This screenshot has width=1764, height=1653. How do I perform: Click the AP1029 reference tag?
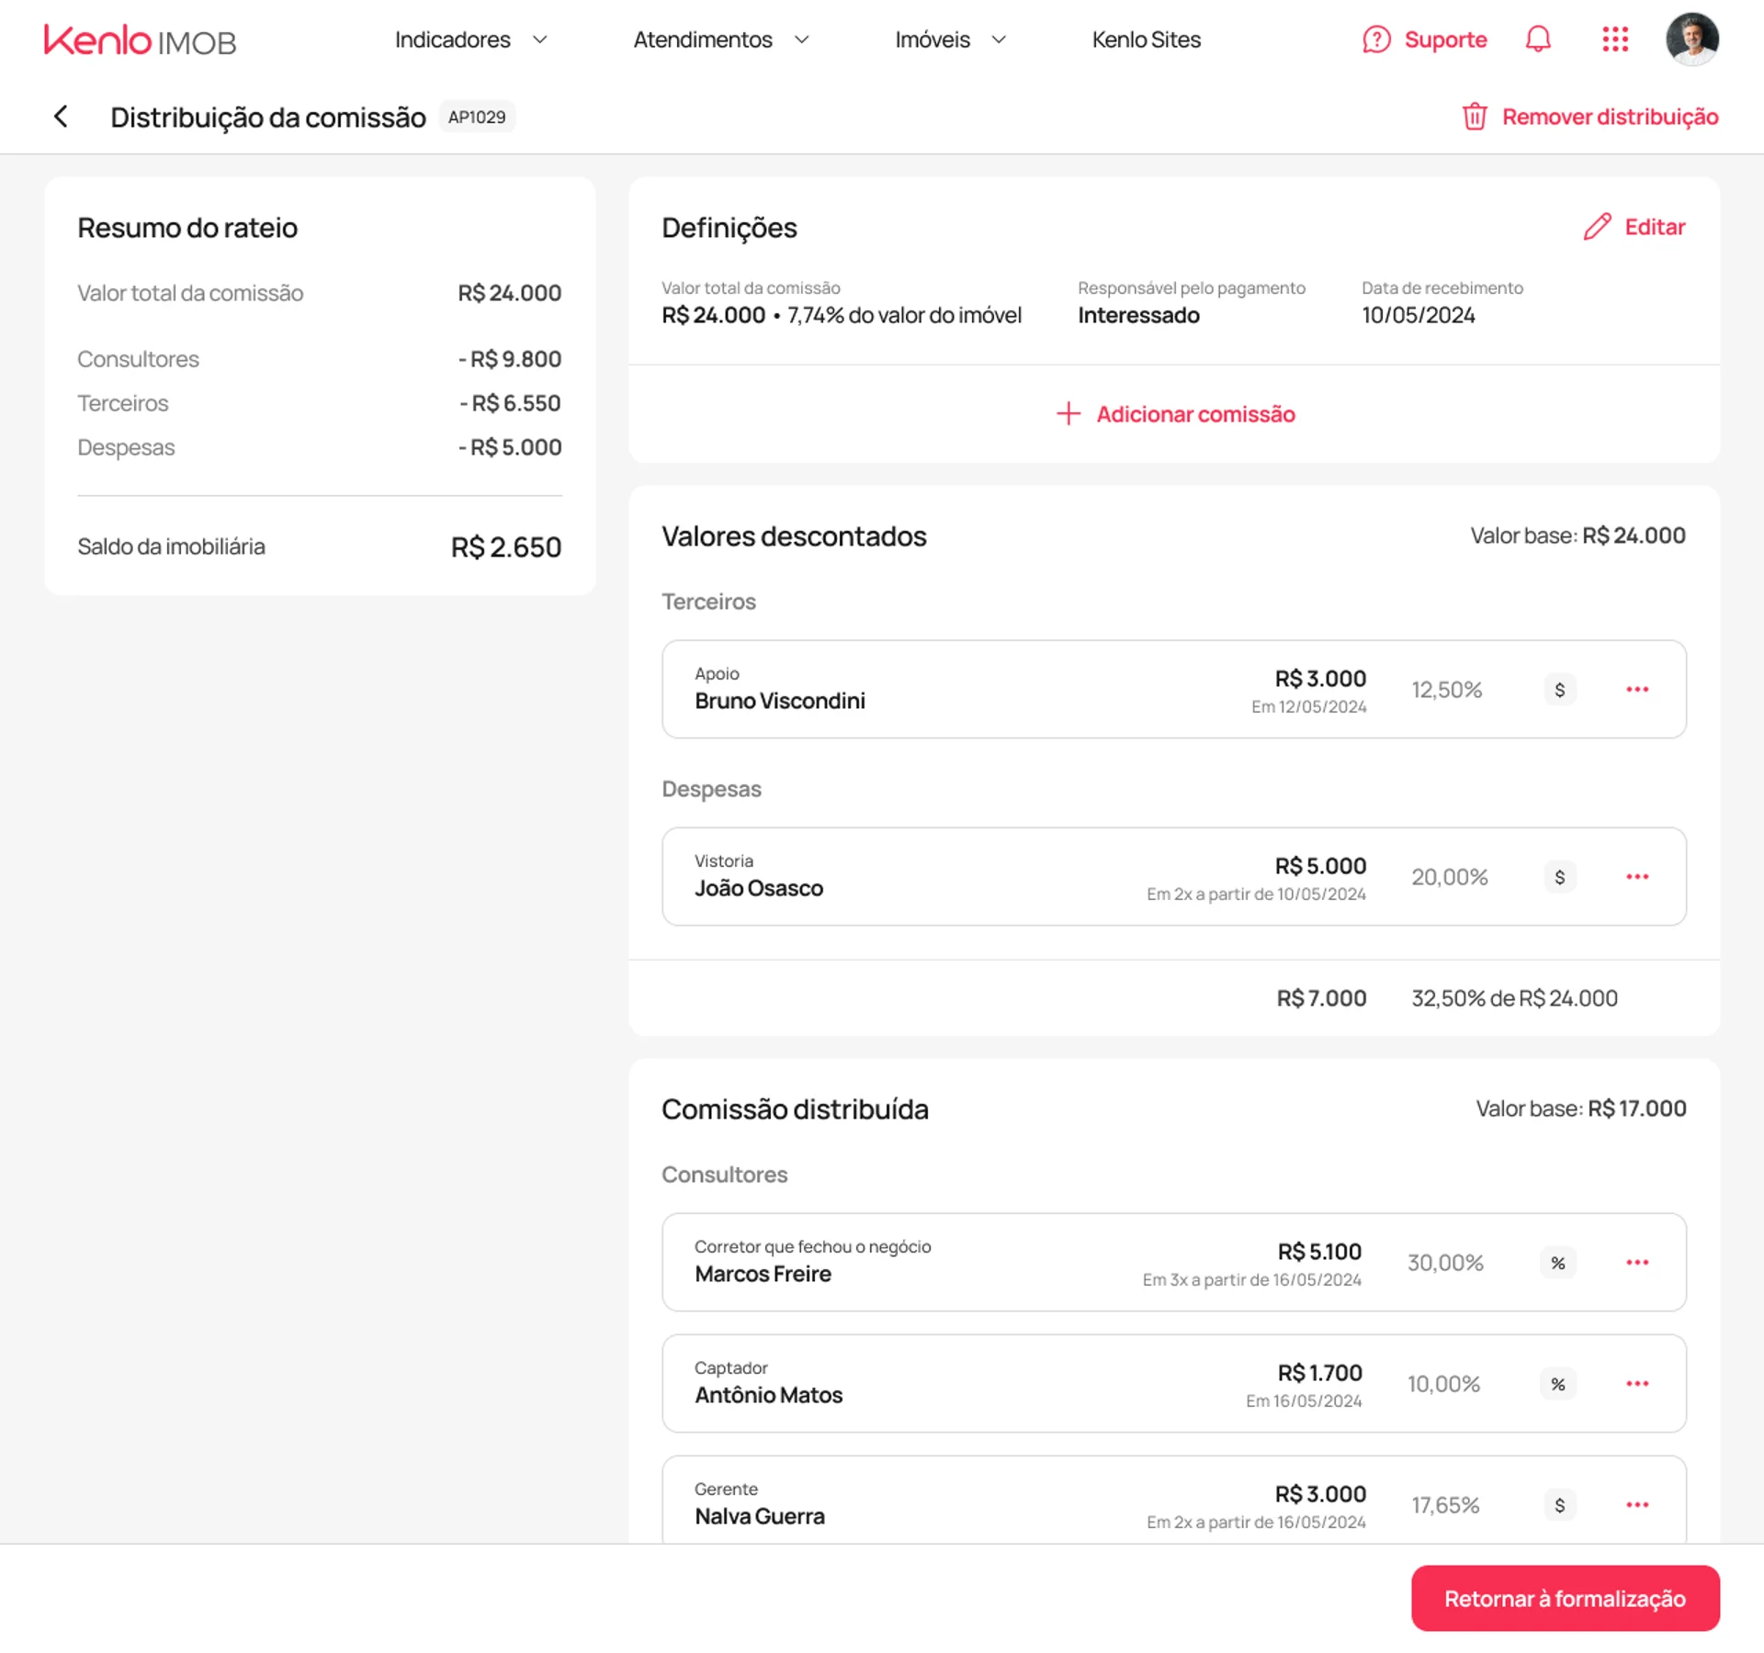click(x=477, y=117)
